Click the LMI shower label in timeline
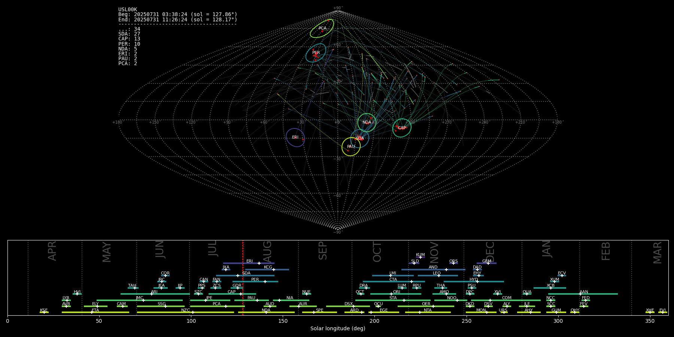The image size is (674, 337). click(x=393, y=273)
